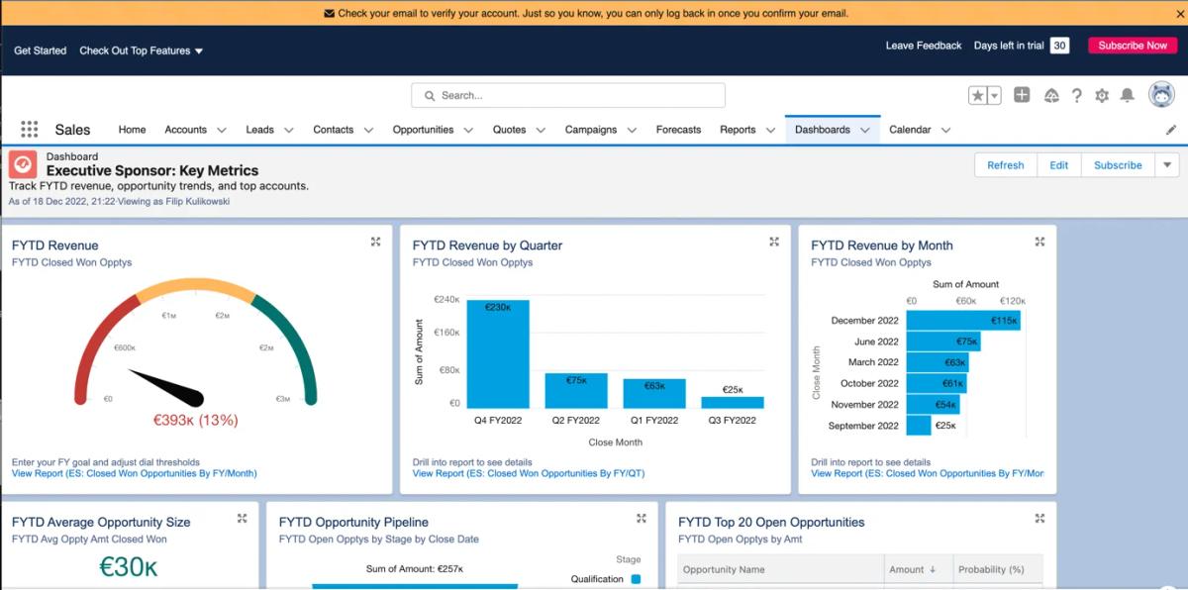Click the pencil icon to edit navigation
Screen dimensions: 1188x590
[1171, 130]
